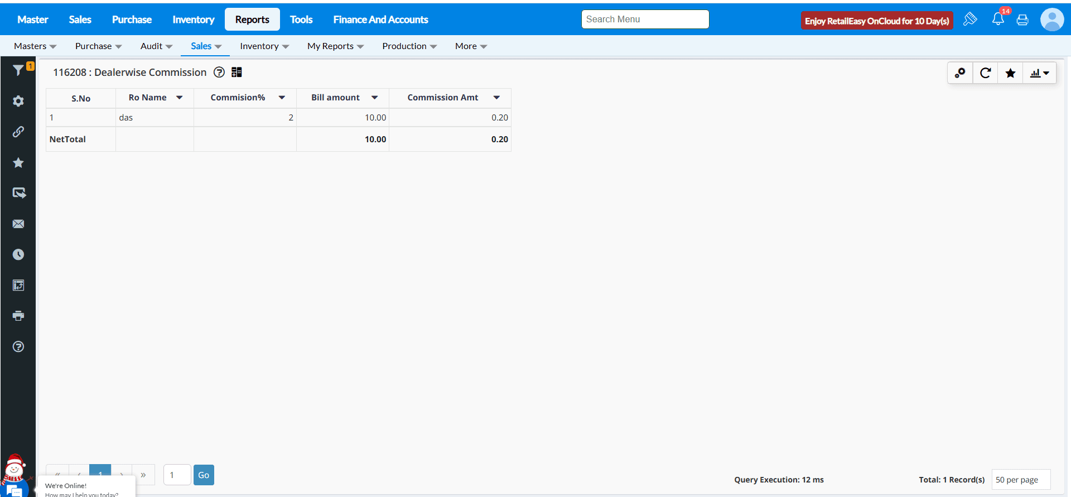Expand the Masters submenu
Image resolution: width=1071 pixels, height=497 pixels.
tap(35, 46)
